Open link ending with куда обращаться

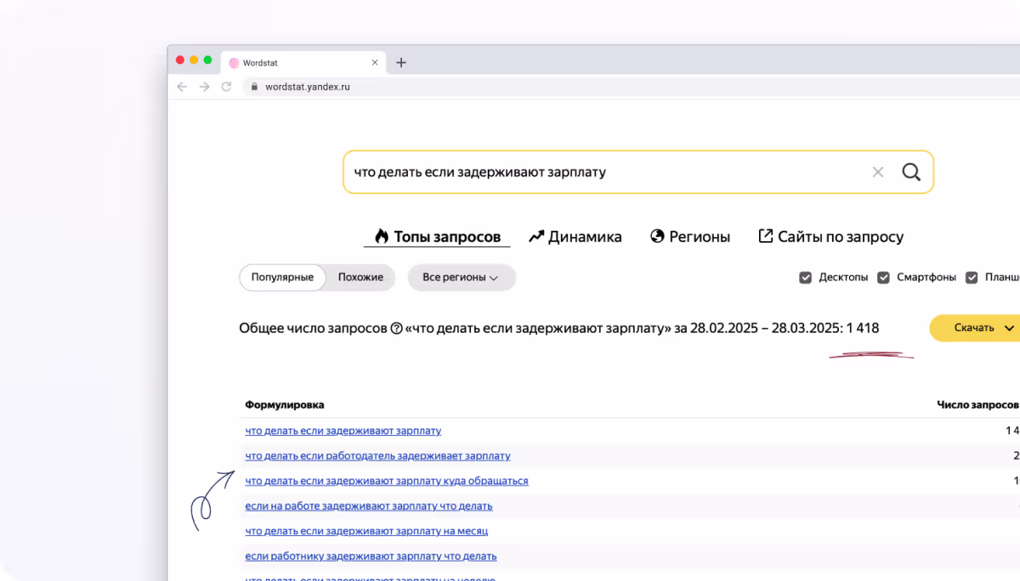(x=386, y=481)
